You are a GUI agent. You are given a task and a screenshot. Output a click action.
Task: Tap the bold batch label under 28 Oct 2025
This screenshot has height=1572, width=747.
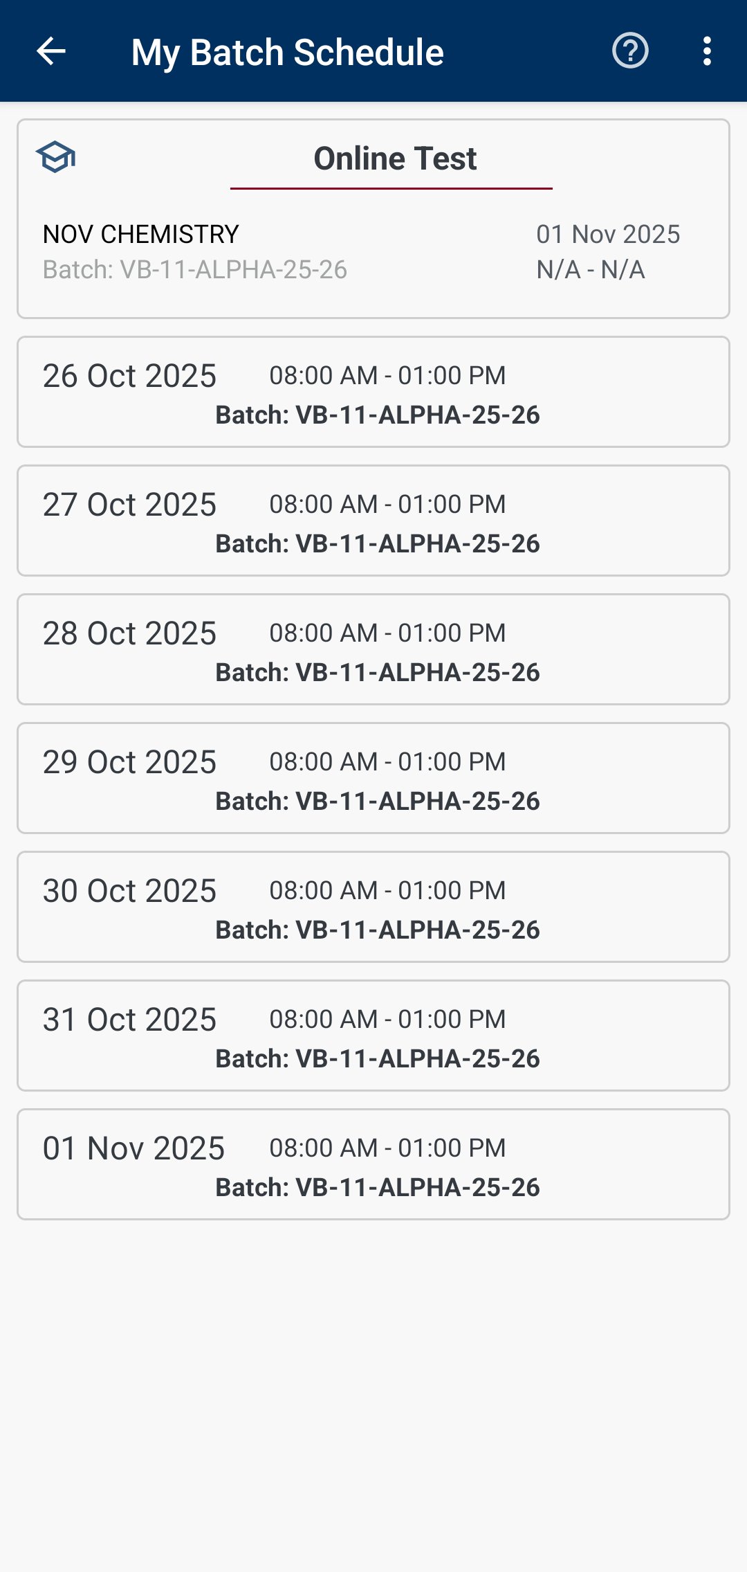[x=378, y=672]
